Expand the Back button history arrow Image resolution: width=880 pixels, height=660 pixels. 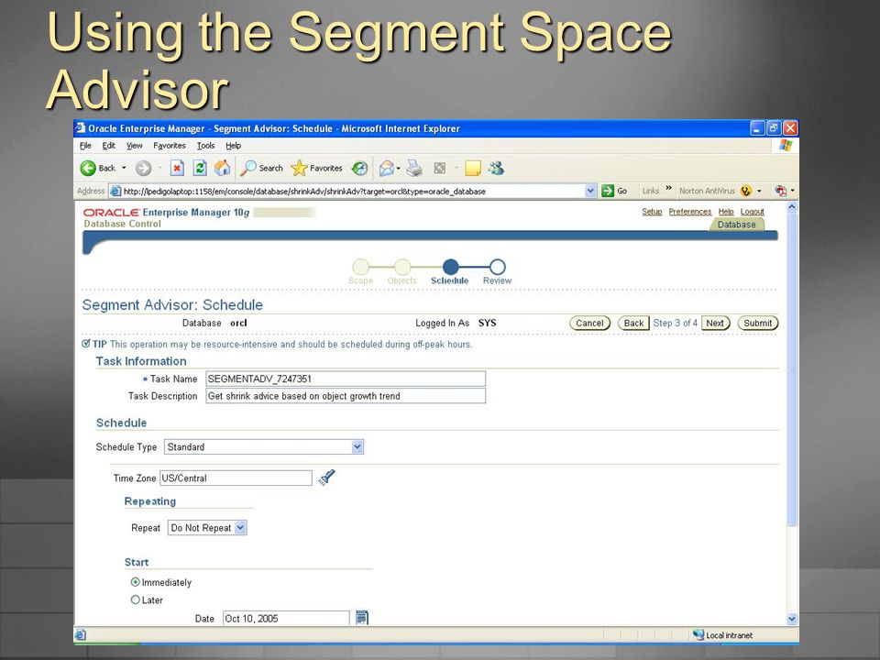coord(124,168)
